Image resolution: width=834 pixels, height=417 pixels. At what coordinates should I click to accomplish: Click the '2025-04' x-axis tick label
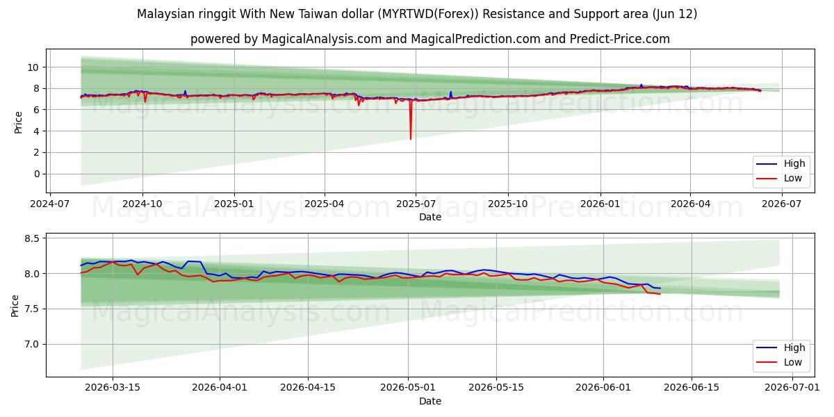(x=324, y=204)
